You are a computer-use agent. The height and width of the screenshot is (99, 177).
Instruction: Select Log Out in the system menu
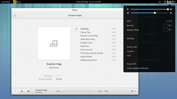point(130,51)
